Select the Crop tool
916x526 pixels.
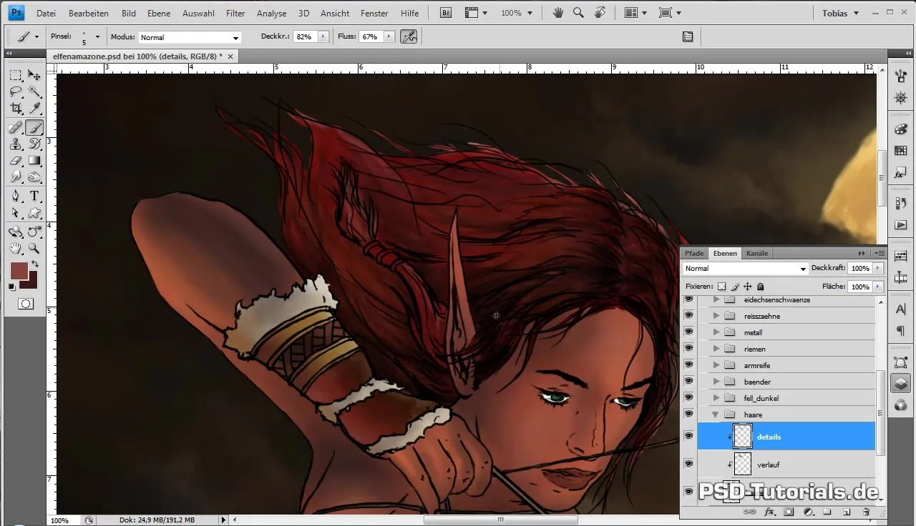pyautogui.click(x=16, y=109)
